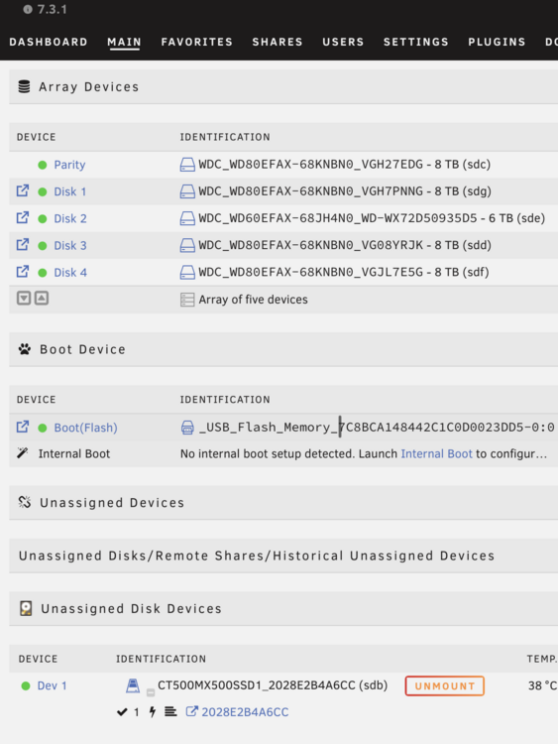Click the Dev 1 green status indicator
Image resolution: width=558 pixels, height=744 pixels.
point(26,685)
